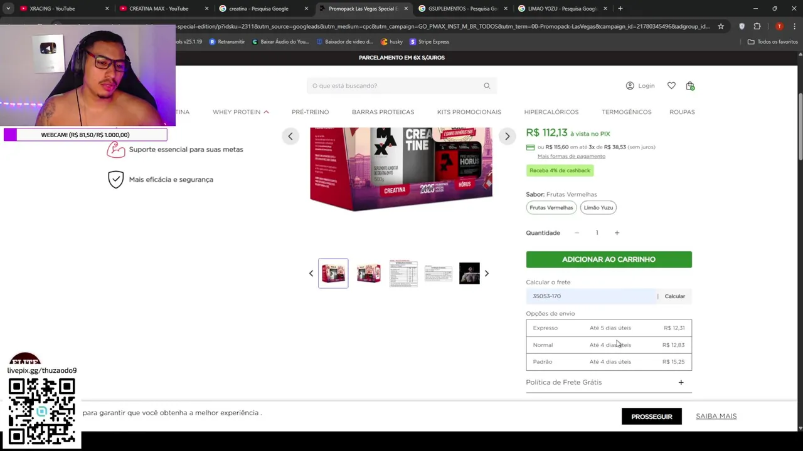Open the HIPERCALÓRICOS menu item
The image size is (803, 451).
pos(551,112)
